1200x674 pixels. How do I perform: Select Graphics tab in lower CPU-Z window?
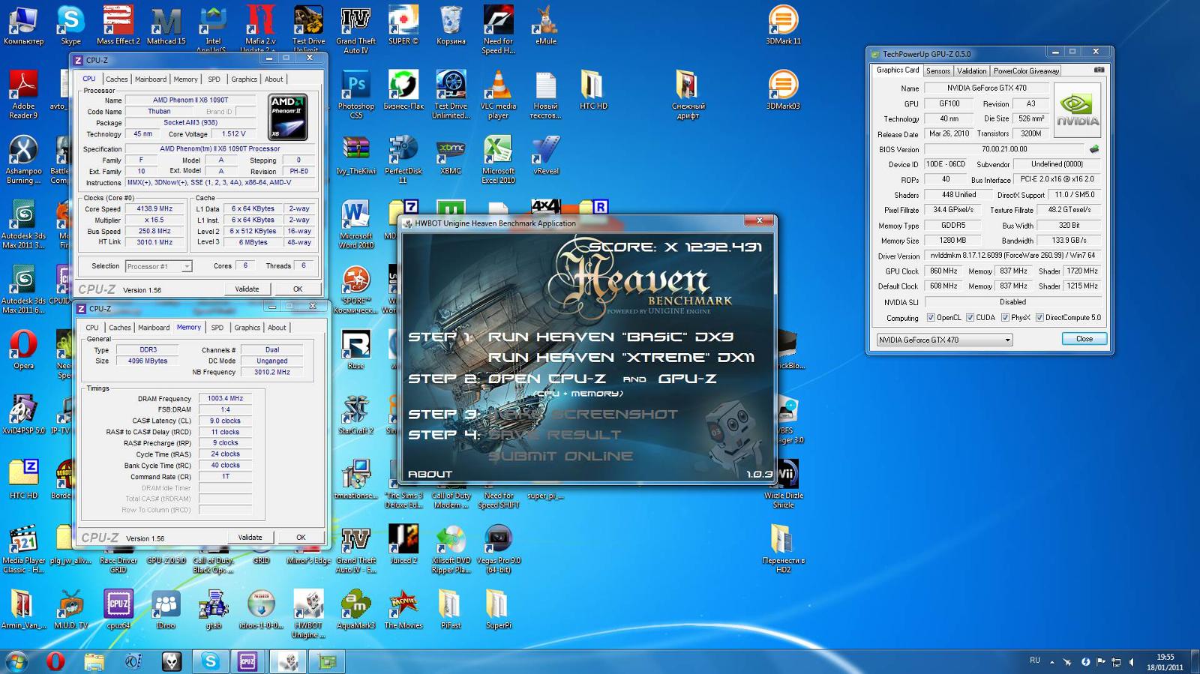coord(247,328)
